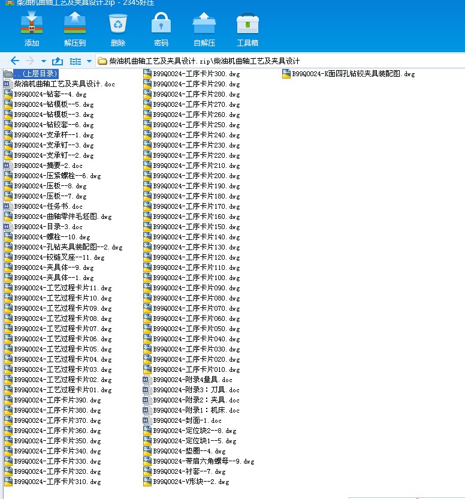Screen dimensions: 465x499
Task: Select B99Q0024-工序卡片100.dwg
Action: [192, 278]
